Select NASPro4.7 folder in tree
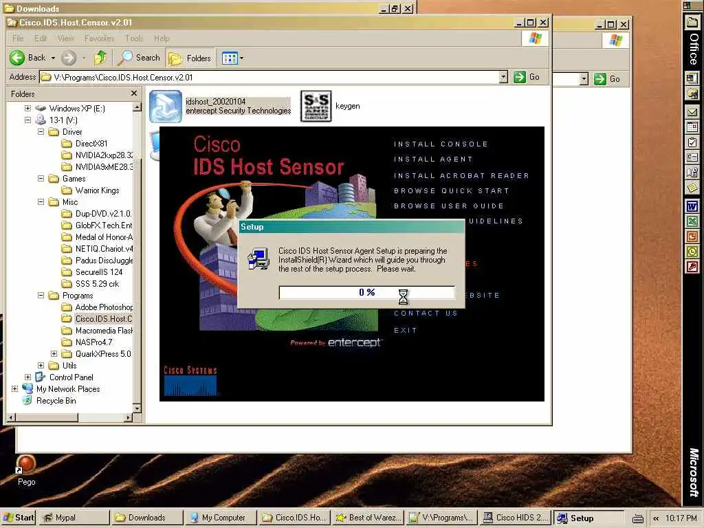 (93, 342)
